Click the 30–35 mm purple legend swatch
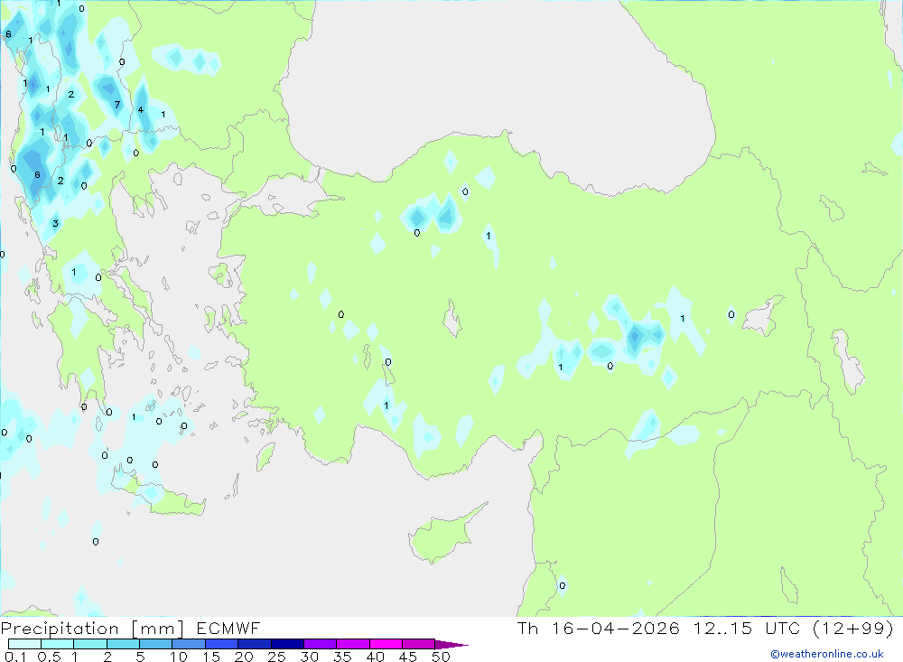903x662 pixels. click(321, 644)
